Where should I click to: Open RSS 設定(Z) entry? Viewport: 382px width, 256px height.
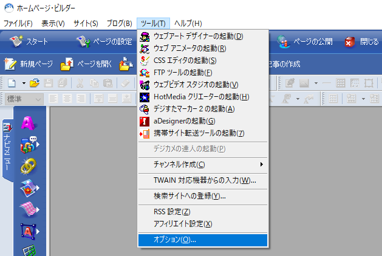pos(203,212)
